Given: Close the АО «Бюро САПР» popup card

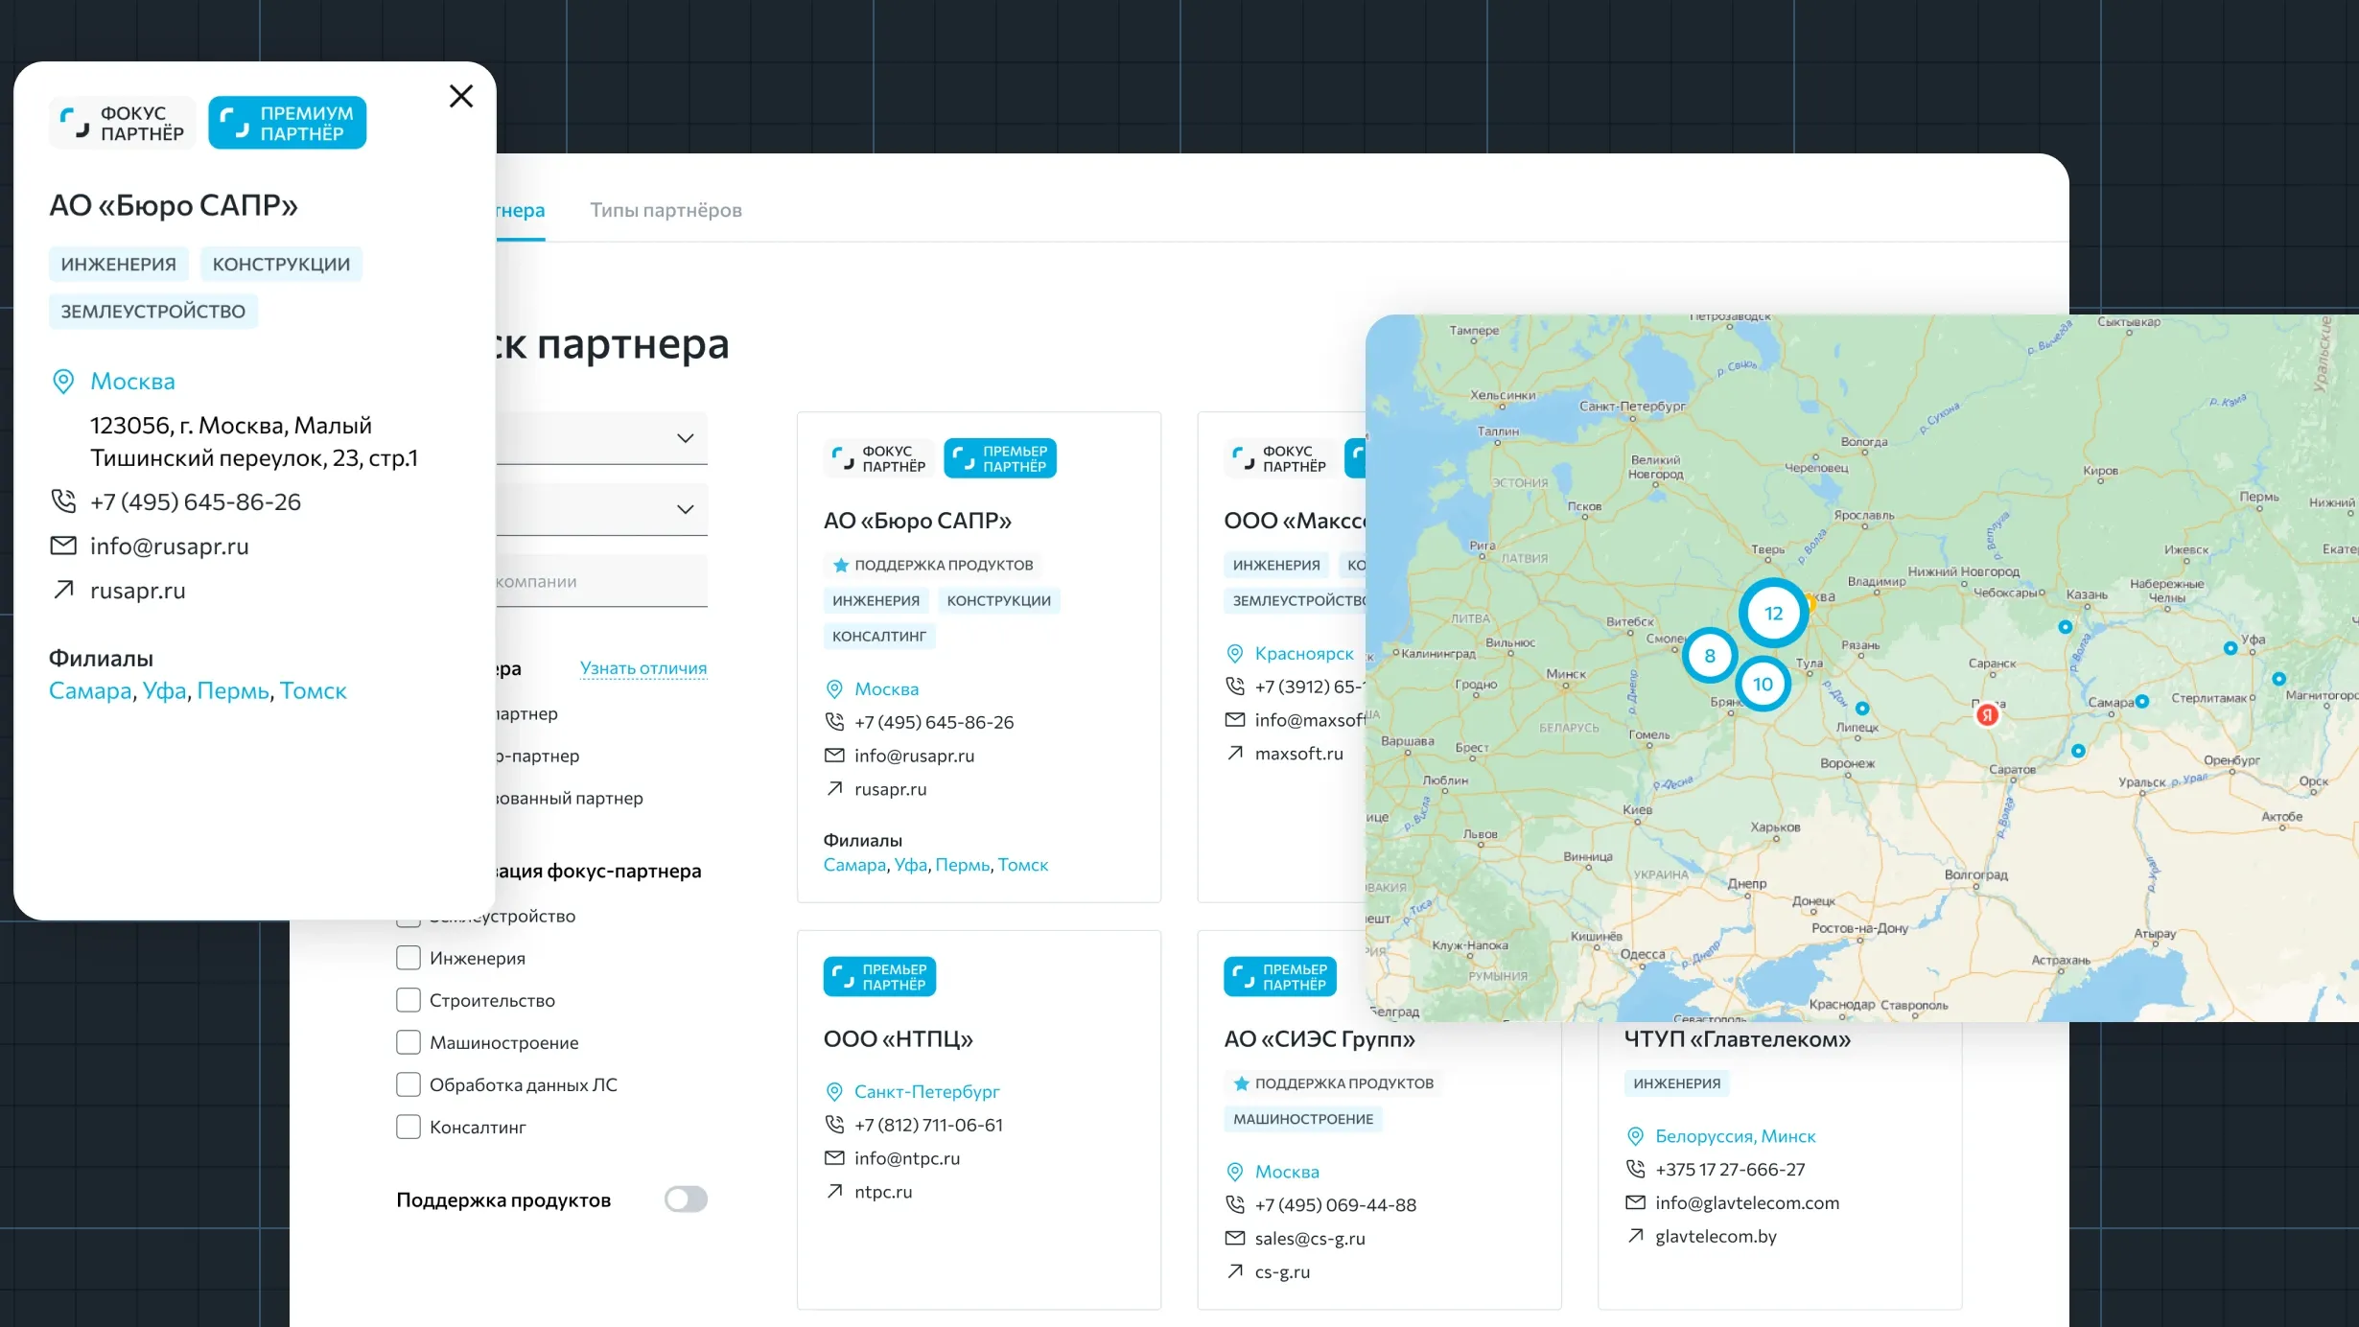Looking at the screenshot, I should [461, 96].
